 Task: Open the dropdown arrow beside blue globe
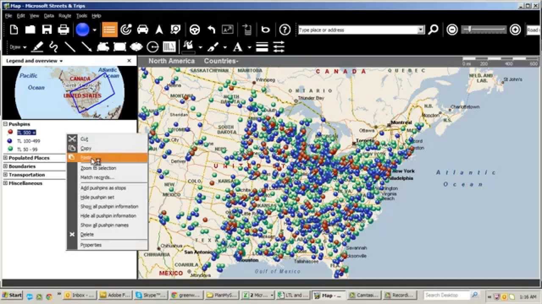point(94,30)
